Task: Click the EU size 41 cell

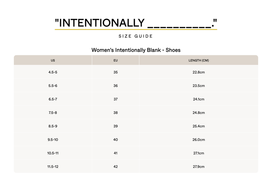Action: (116, 153)
